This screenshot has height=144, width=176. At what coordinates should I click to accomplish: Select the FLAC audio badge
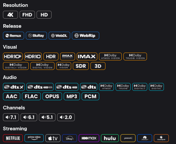coord(31,96)
